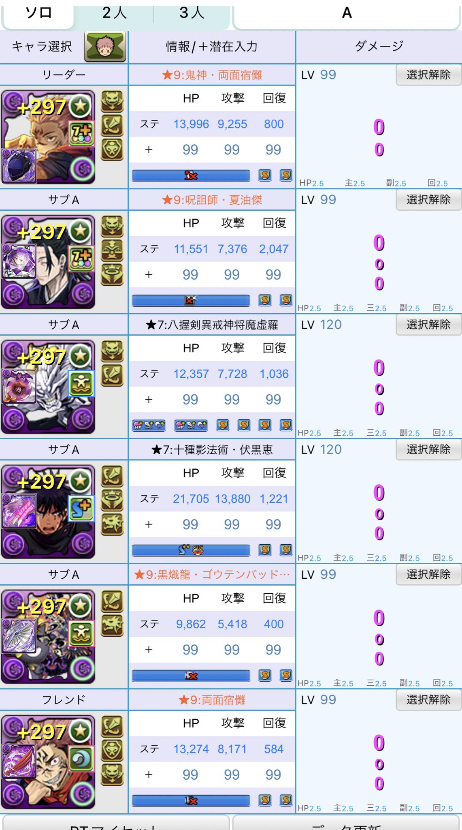Tap the leader 両面宿儺 character portrait

coord(48,137)
